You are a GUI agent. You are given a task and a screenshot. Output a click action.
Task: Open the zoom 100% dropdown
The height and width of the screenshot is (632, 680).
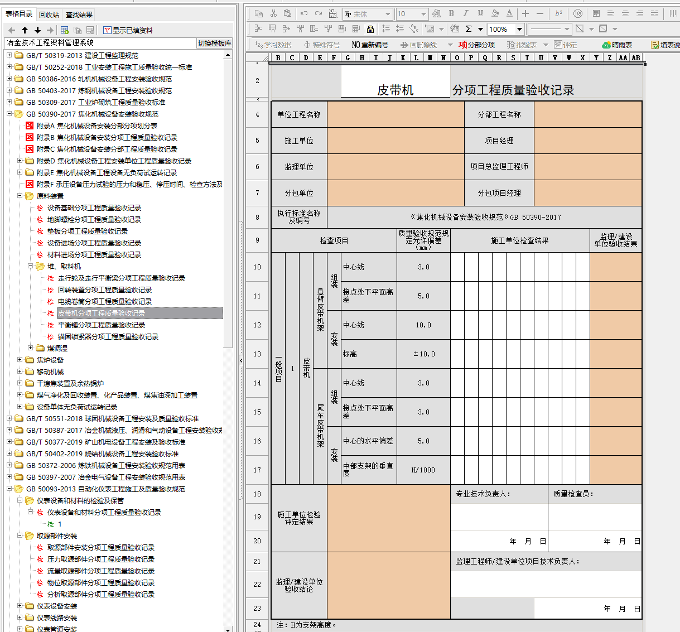pyautogui.click(x=519, y=29)
